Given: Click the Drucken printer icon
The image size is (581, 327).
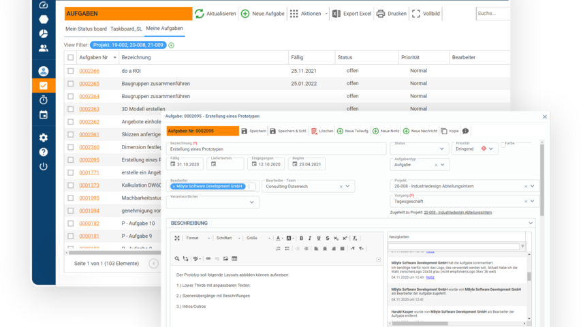Looking at the screenshot, I should pyautogui.click(x=381, y=14).
